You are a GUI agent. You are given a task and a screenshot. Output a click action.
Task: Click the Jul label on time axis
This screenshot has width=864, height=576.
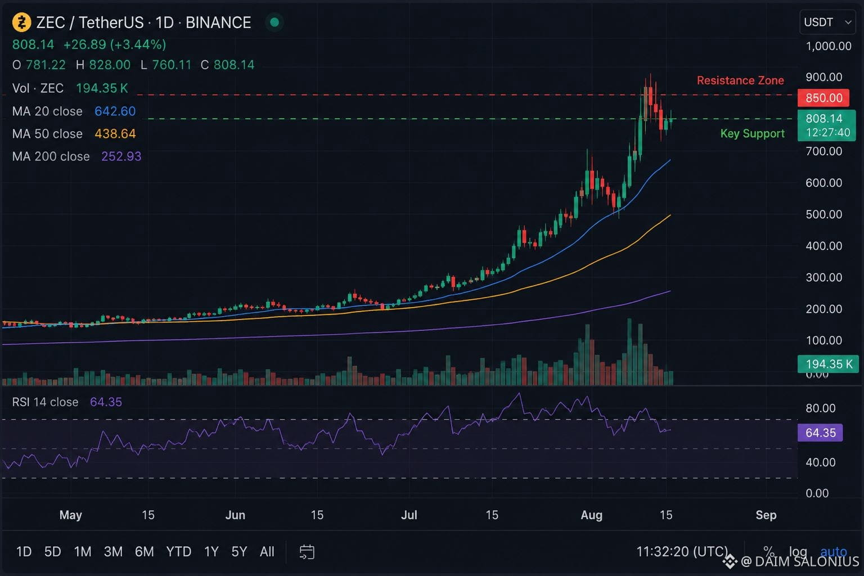point(409,515)
